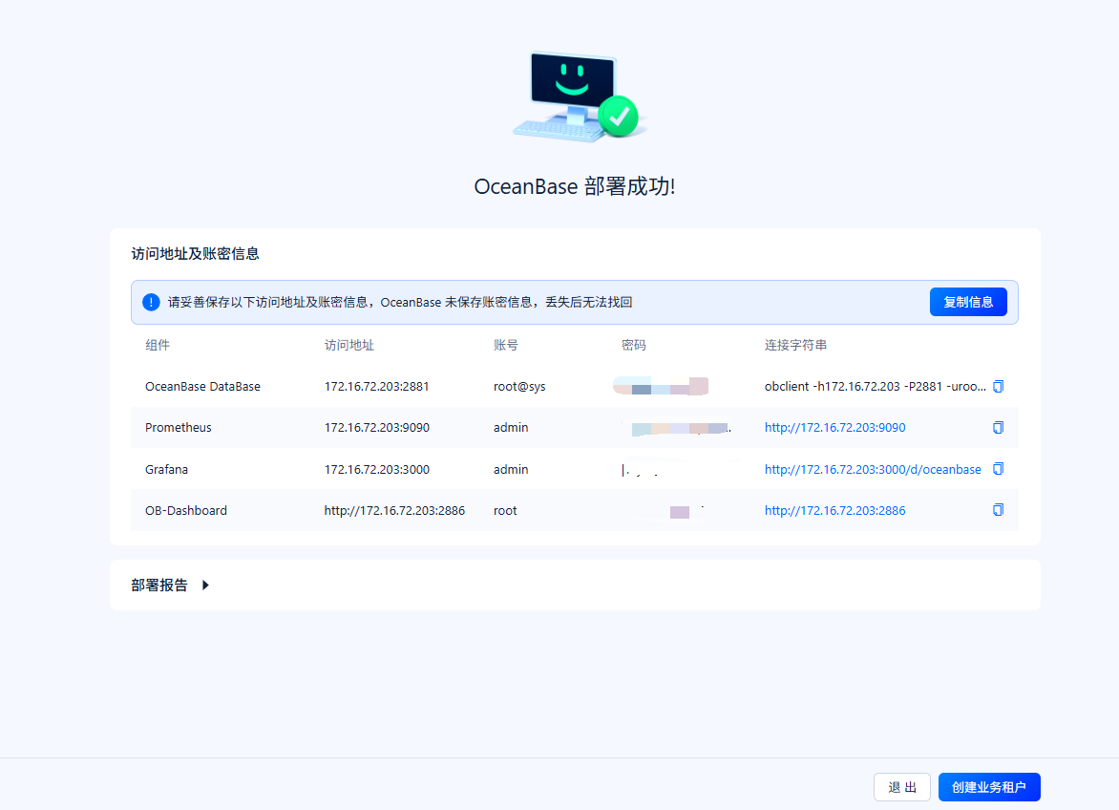Click the address 172.16.72.203:3000
Viewport: 1119px width, 810px height.
(x=377, y=469)
